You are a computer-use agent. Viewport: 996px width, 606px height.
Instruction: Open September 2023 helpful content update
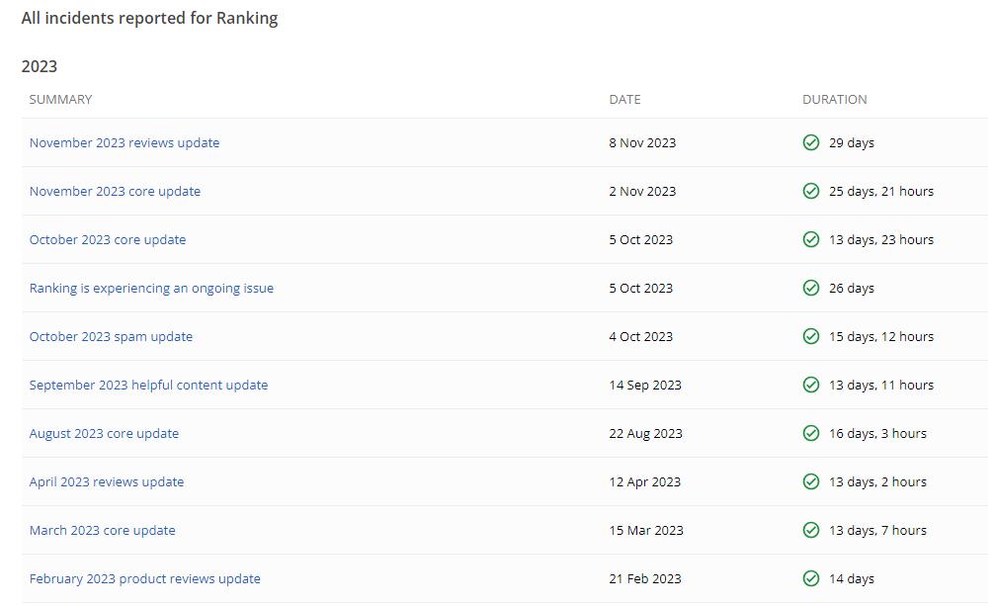148,385
